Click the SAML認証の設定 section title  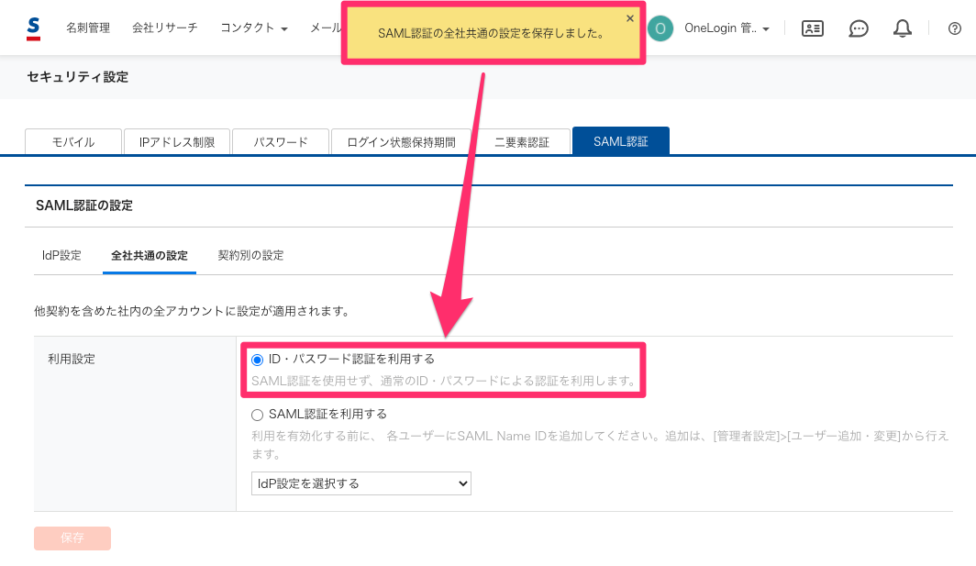tap(84, 205)
